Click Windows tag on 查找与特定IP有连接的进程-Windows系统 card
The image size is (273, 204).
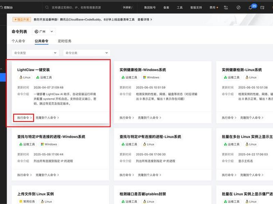[x=49, y=144]
